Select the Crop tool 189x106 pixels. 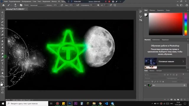2,25
